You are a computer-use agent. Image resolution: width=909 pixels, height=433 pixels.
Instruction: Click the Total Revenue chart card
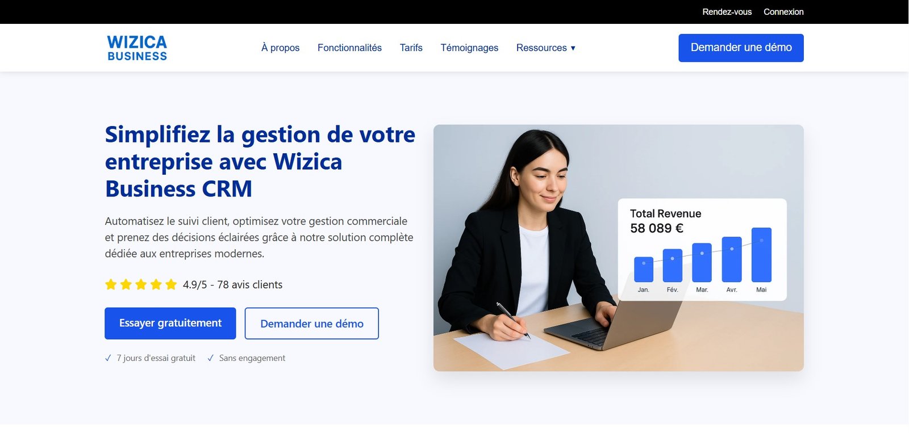point(702,250)
